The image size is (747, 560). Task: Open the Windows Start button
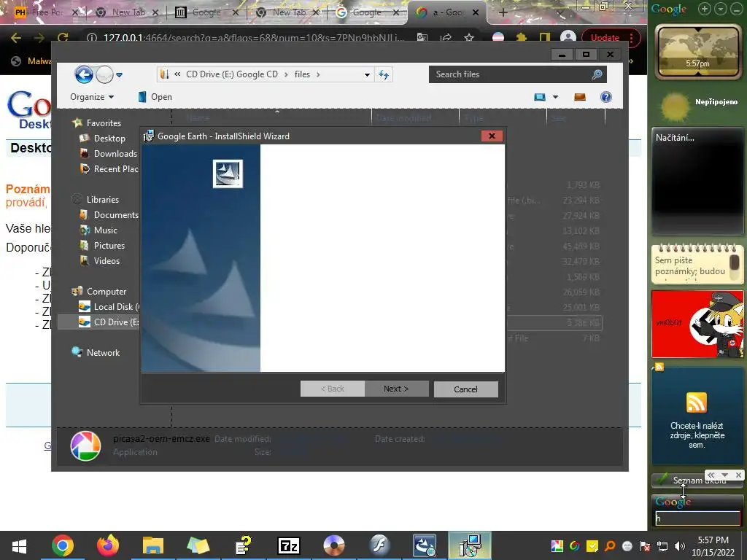pyautogui.click(x=19, y=546)
